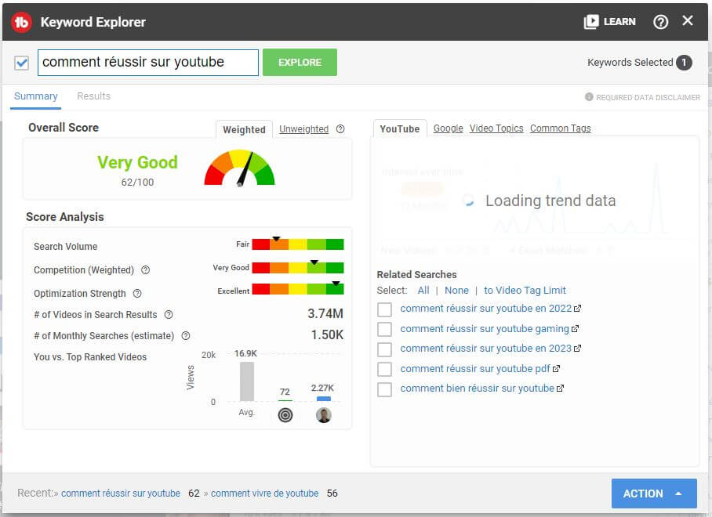Open recent search 'comment réussir sur youtube'
The image size is (712, 517).
121,493
